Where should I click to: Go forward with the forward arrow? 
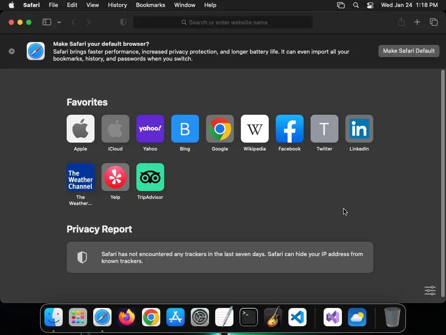click(x=88, y=22)
